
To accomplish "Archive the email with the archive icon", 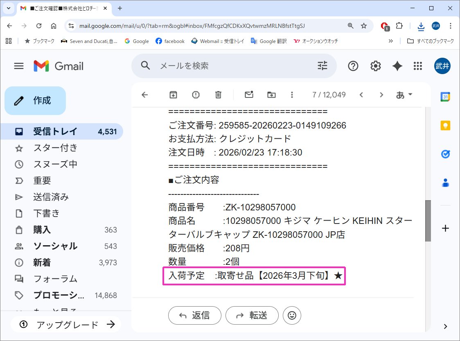I will [x=173, y=95].
